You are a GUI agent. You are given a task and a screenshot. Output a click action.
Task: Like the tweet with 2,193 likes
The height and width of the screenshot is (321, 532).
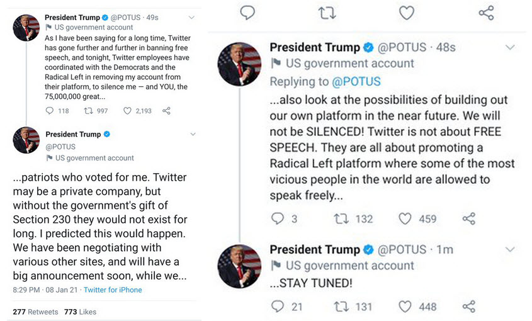tap(127, 111)
